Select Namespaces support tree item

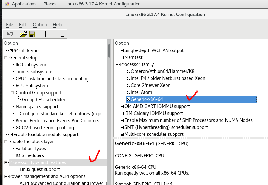pos(37,107)
